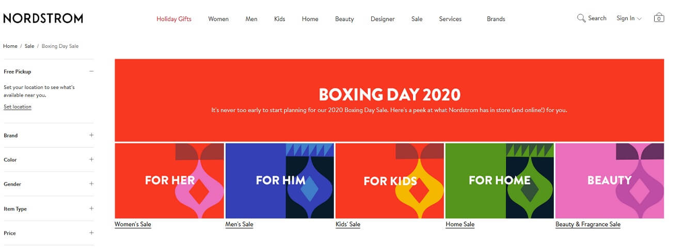
Task: Expand the Color filter section
Action: coord(49,159)
